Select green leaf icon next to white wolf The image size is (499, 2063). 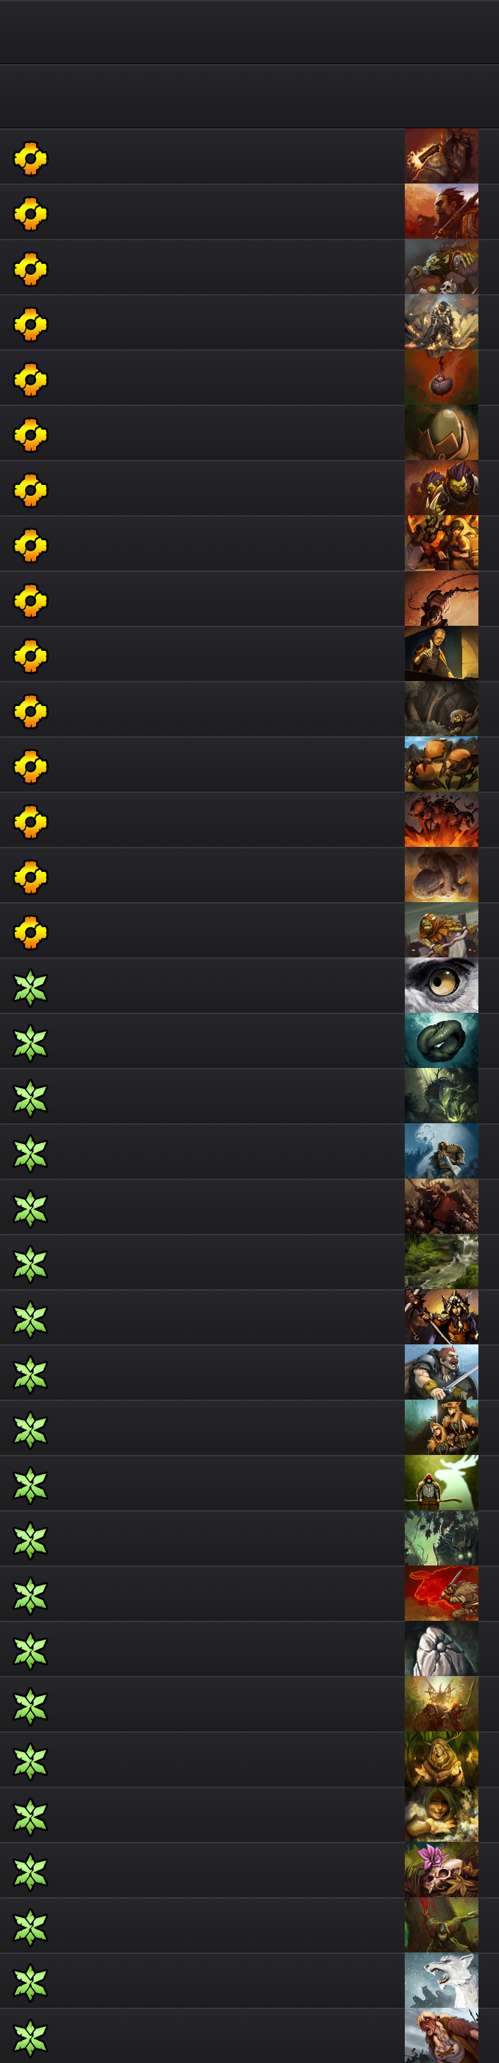pyautogui.click(x=30, y=1982)
